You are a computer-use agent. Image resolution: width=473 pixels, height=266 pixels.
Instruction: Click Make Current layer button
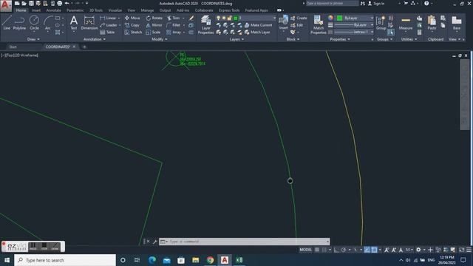pos(258,25)
